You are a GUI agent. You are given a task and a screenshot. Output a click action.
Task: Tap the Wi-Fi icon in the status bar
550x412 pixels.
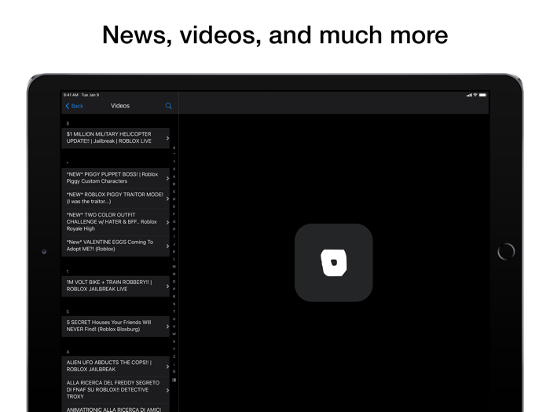click(475, 95)
